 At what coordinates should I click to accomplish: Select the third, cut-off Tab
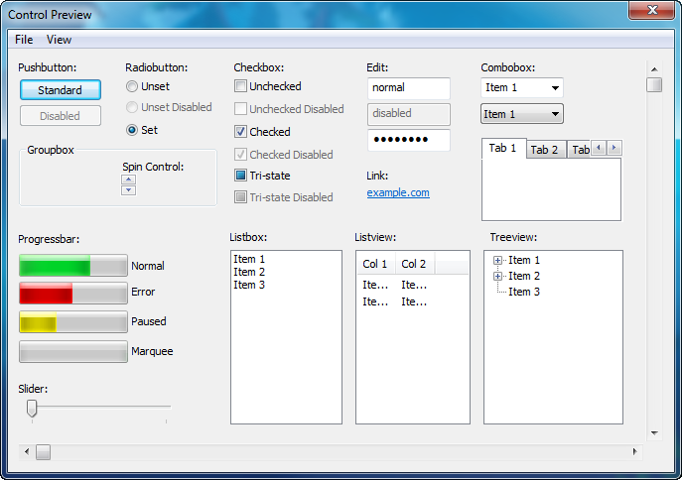(579, 150)
